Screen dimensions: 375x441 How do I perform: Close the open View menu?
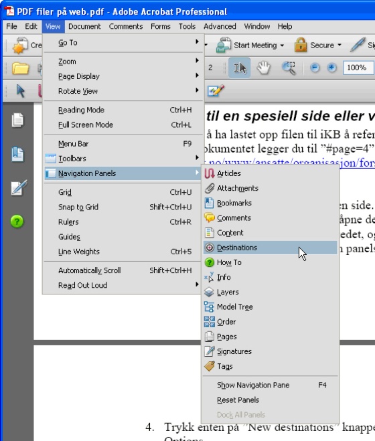(53, 27)
